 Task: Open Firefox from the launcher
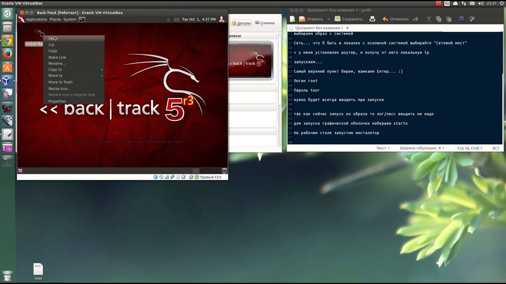[7, 54]
